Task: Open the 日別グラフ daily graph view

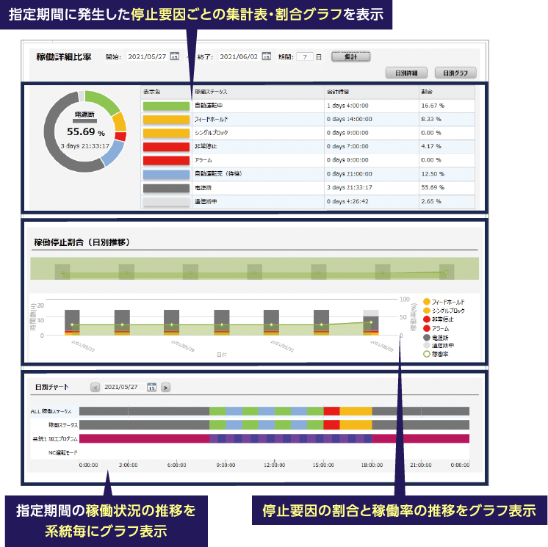Action: [x=455, y=73]
